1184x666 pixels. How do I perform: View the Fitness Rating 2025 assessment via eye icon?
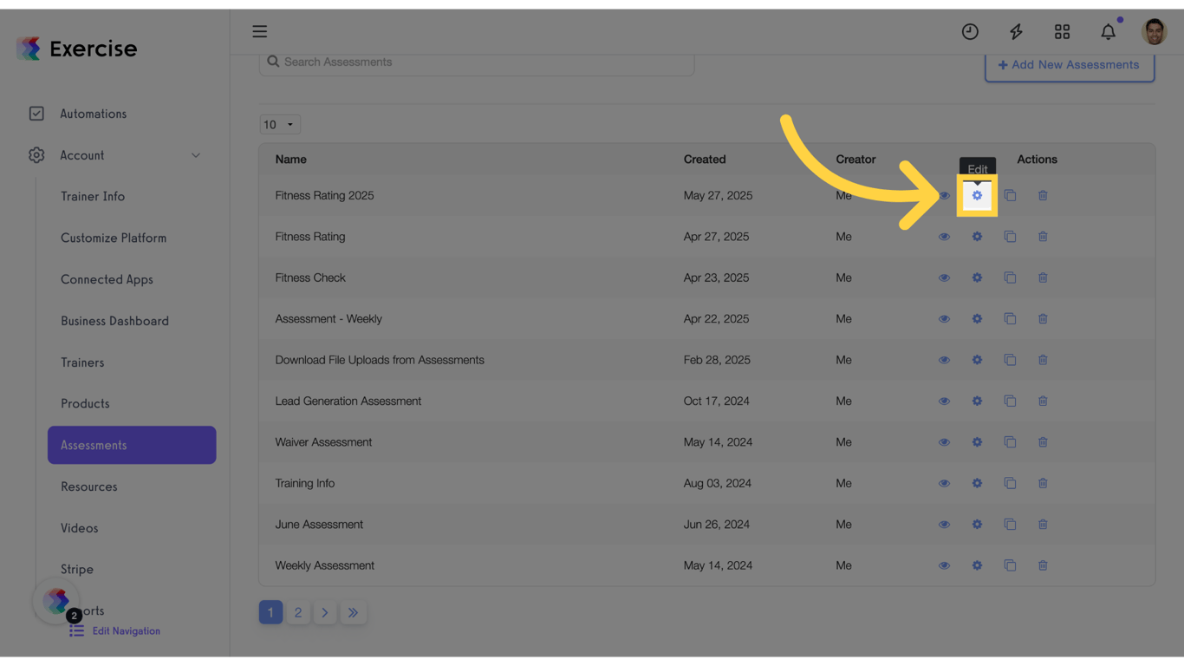click(x=944, y=196)
